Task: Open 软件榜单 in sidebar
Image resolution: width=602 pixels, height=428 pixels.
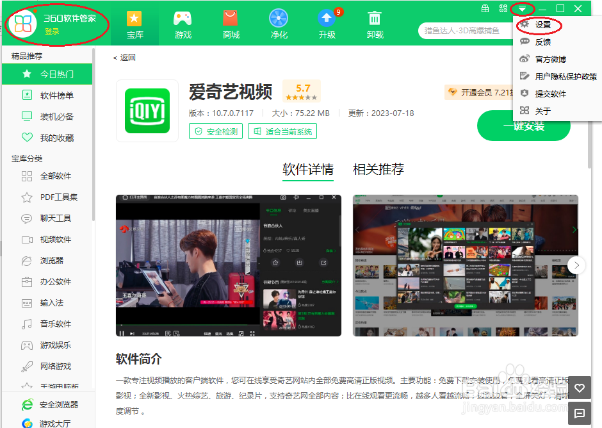Action: pyautogui.click(x=47, y=95)
